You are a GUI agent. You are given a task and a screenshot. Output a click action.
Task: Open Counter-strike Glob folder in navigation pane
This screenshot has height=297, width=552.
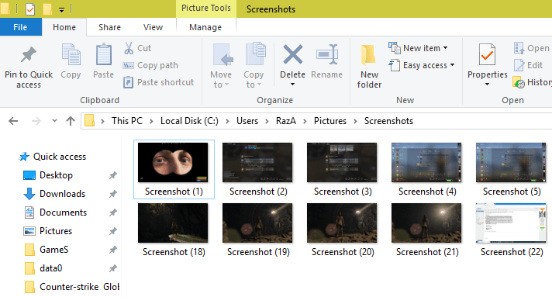tap(80, 287)
